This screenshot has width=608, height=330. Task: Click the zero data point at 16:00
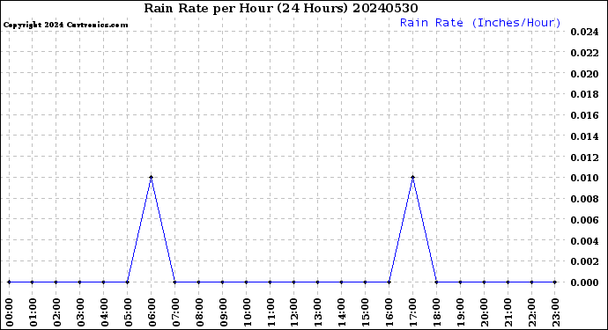tap(389, 282)
